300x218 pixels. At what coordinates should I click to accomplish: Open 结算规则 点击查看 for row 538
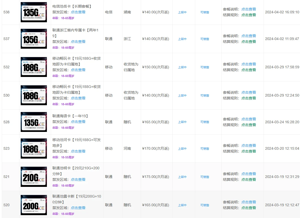249,15
